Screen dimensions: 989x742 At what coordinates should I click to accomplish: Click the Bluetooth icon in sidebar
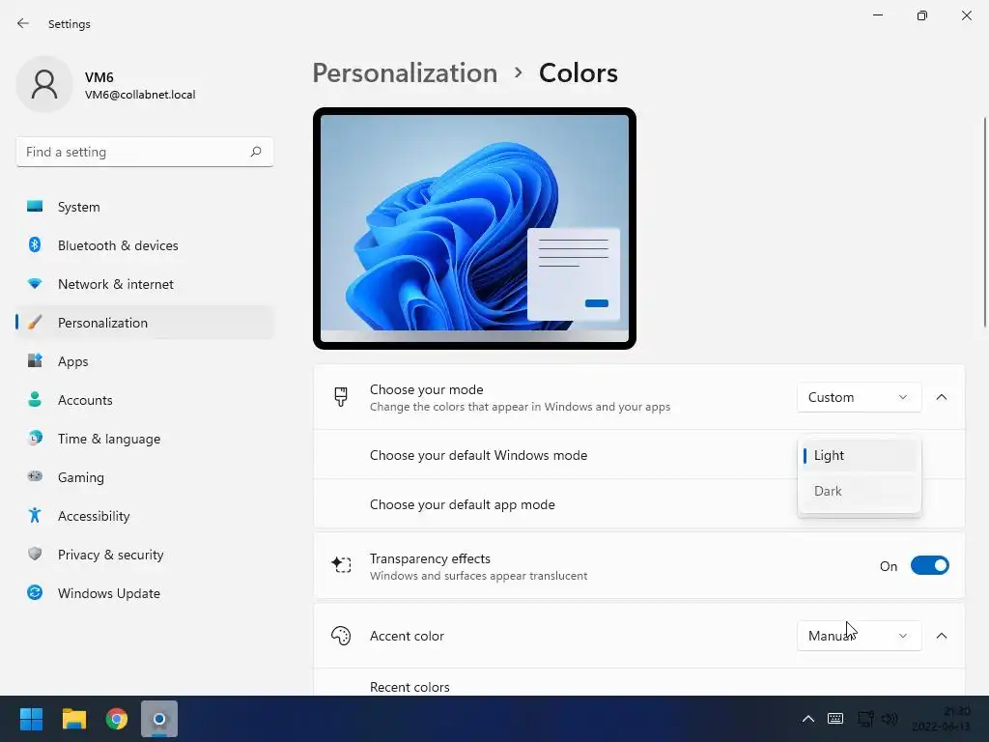pos(35,244)
